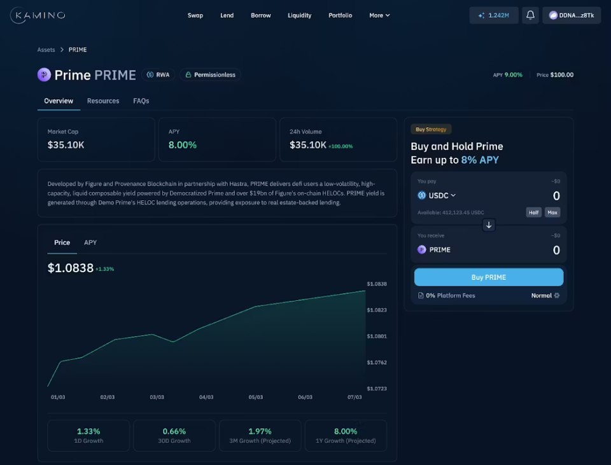Click the Buy PRIME button

coord(489,277)
